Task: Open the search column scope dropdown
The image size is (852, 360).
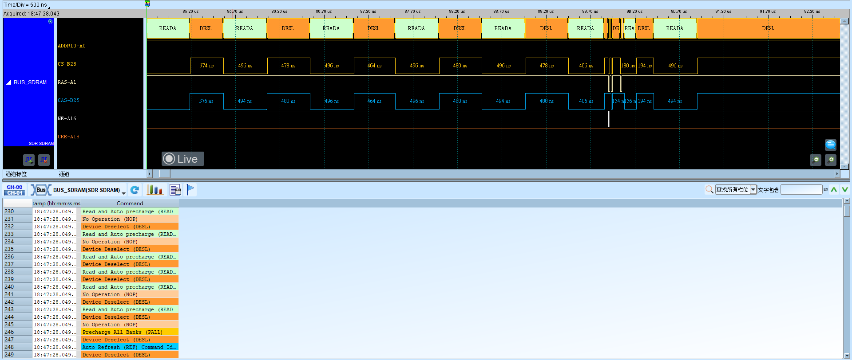Action: point(753,190)
